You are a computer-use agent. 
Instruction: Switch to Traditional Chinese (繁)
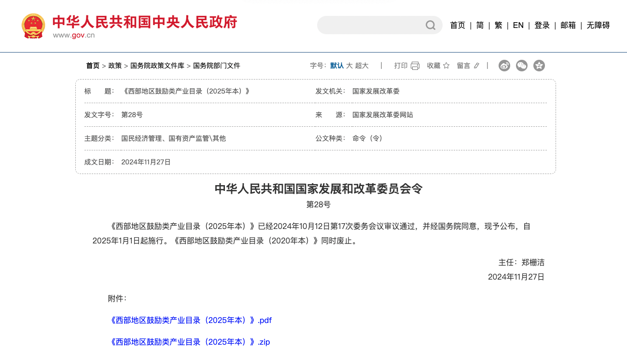click(499, 25)
